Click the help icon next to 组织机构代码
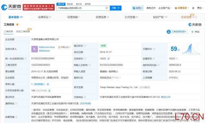Viewport: 205px width, 123px height. 158,65
